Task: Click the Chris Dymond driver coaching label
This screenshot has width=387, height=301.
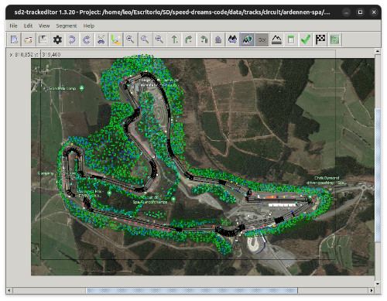Action: pos(327,180)
